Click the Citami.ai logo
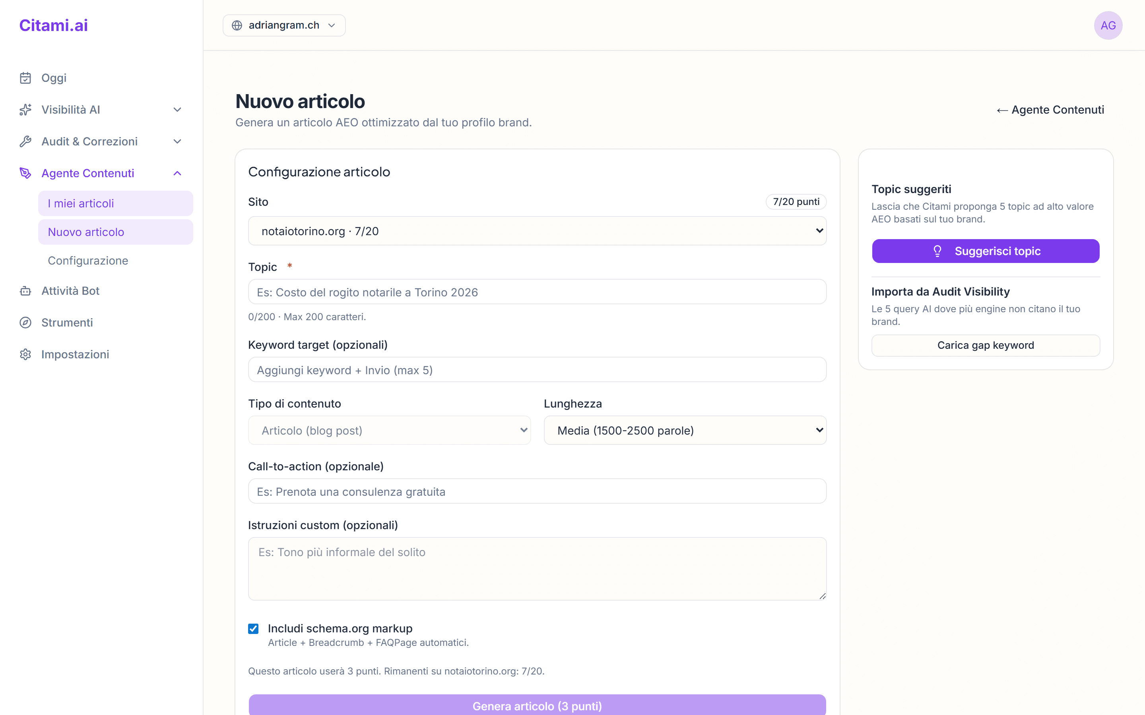Image resolution: width=1145 pixels, height=715 pixels. (53, 25)
